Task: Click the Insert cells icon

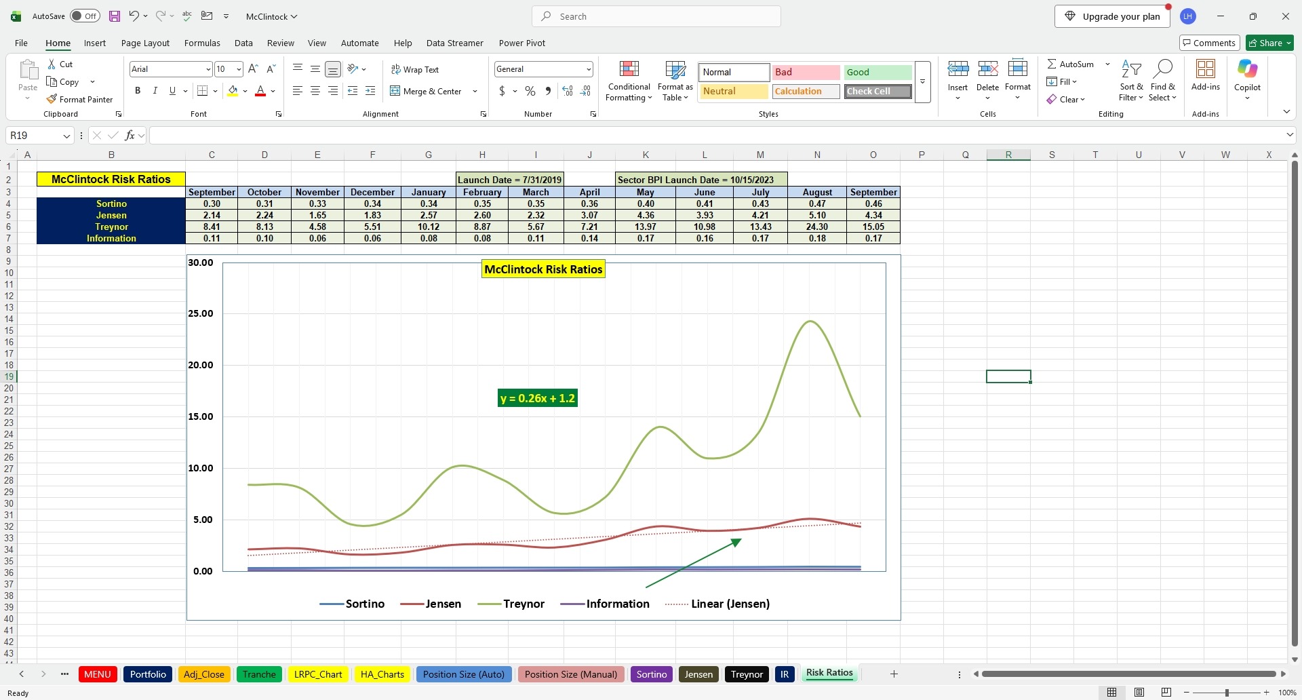Action: coord(958,69)
